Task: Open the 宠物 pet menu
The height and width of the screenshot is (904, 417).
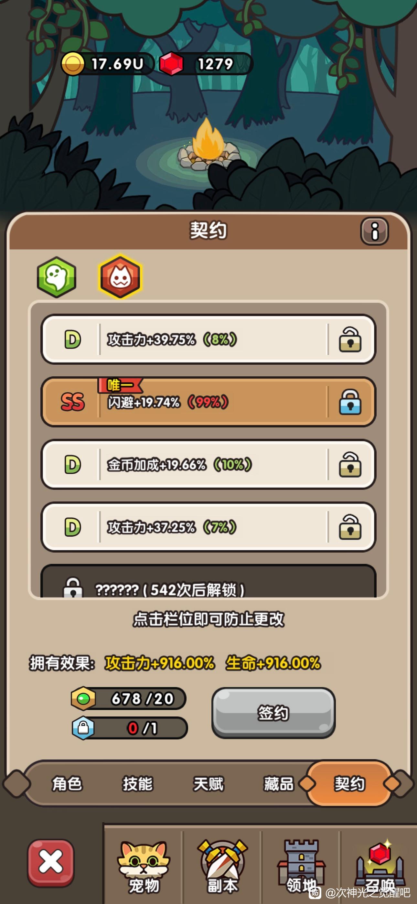Action: point(144,866)
